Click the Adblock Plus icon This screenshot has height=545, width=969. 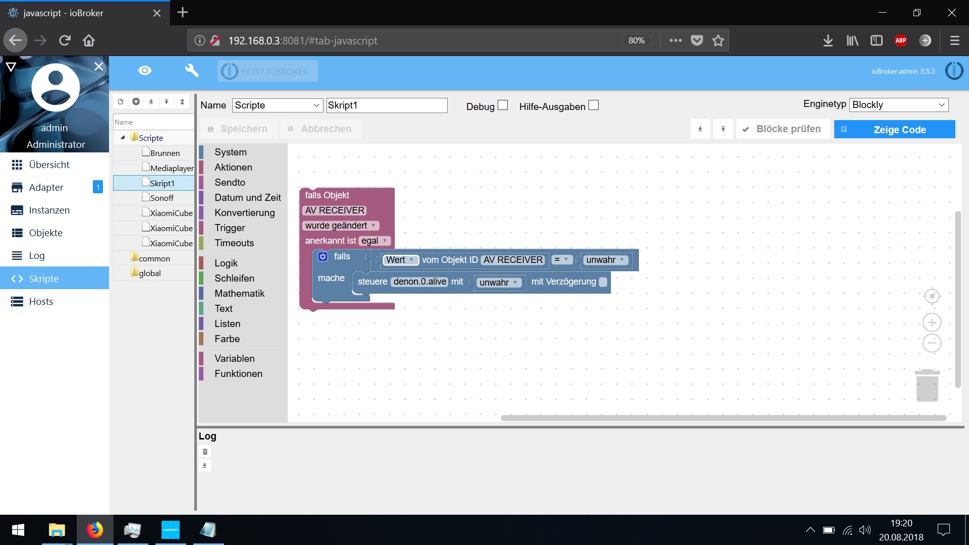point(901,40)
